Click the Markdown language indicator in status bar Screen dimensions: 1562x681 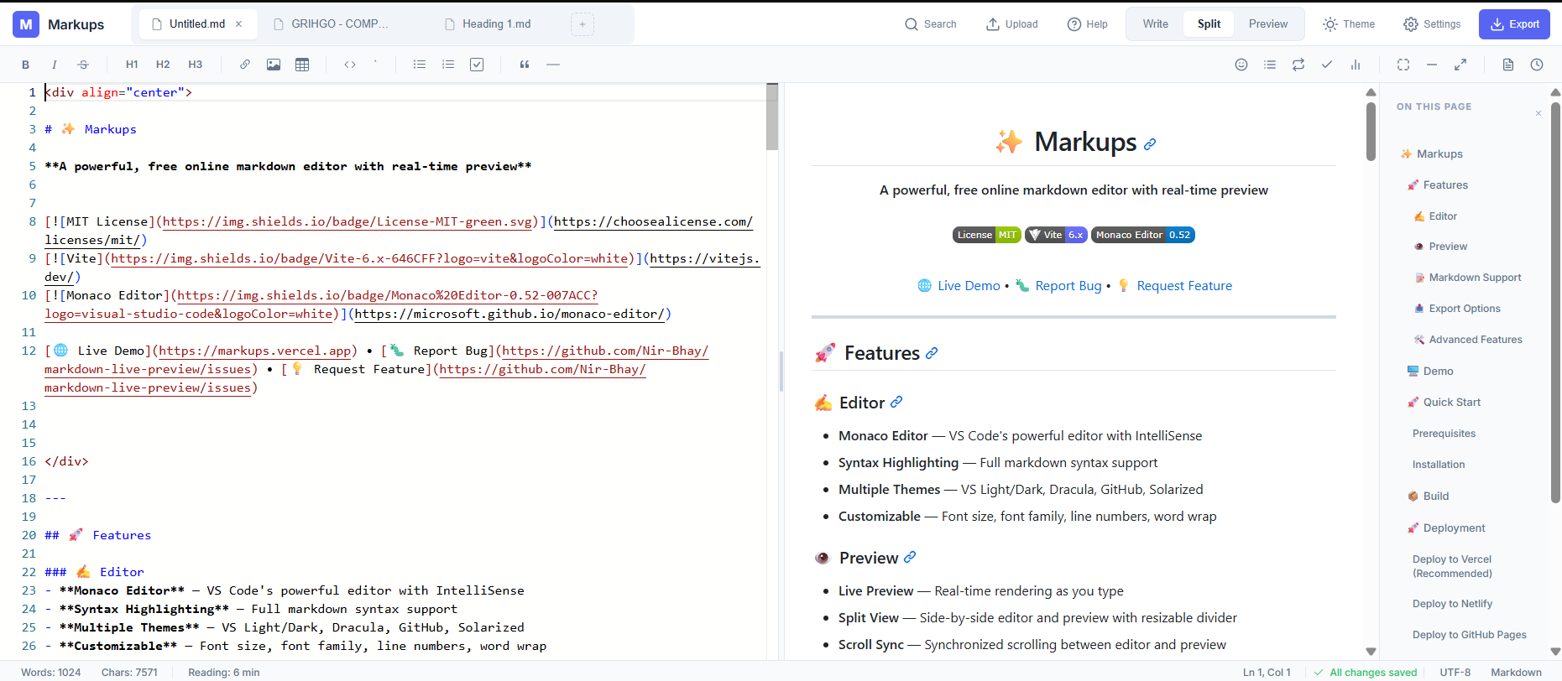pyautogui.click(x=1516, y=673)
